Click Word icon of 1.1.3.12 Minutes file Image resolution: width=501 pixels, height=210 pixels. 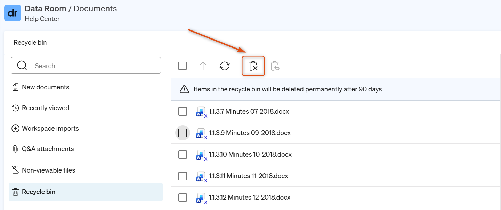201,198
